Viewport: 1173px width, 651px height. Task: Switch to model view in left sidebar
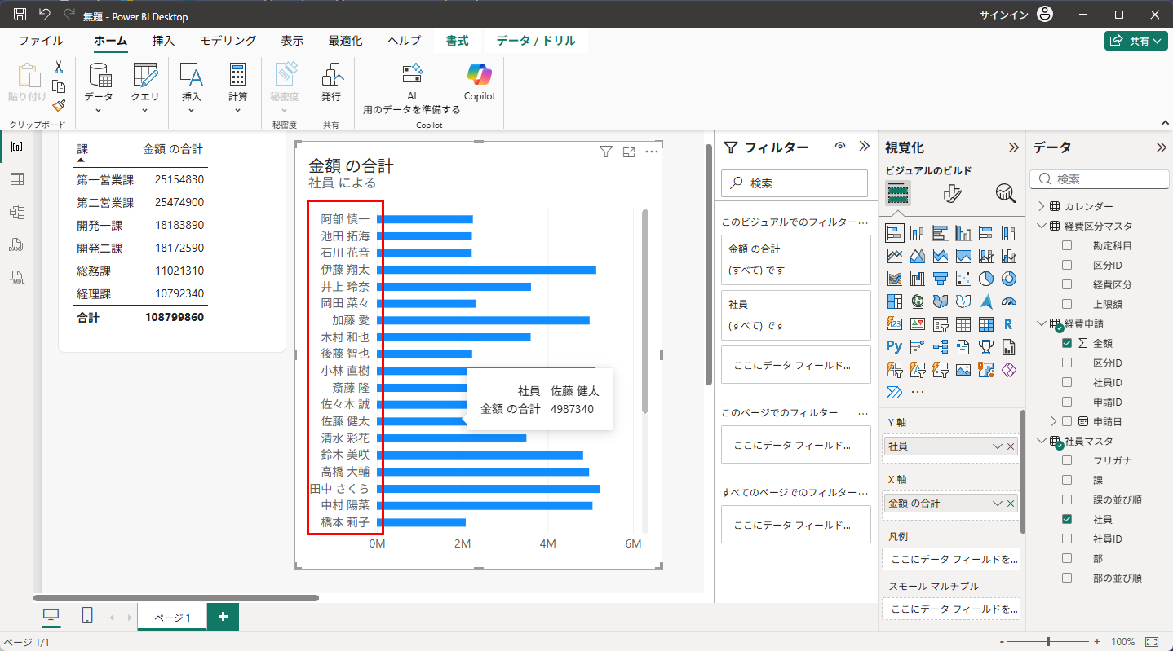pyautogui.click(x=16, y=212)
